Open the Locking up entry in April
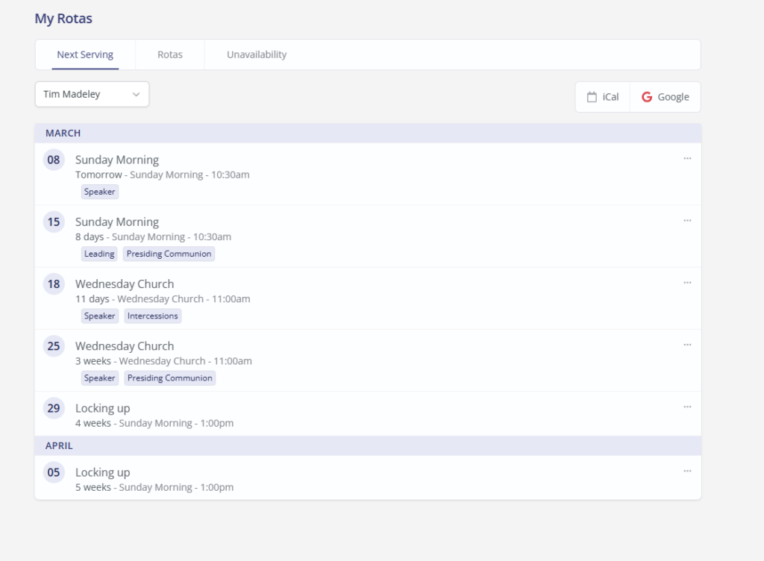The image size is (764, 561). pos(102,472)
